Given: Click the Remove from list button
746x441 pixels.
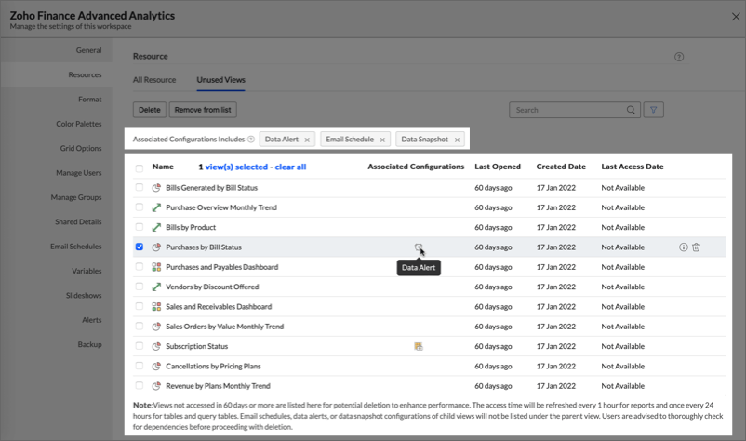Looking at the screenshot, I should coord(203,110).
